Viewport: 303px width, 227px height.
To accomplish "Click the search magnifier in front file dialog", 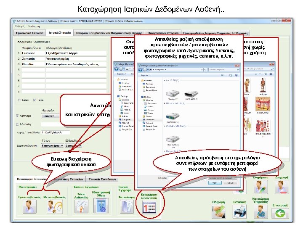I will [238, 70].
